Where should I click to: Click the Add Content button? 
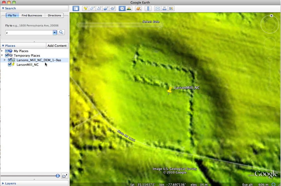click(57, 46)
